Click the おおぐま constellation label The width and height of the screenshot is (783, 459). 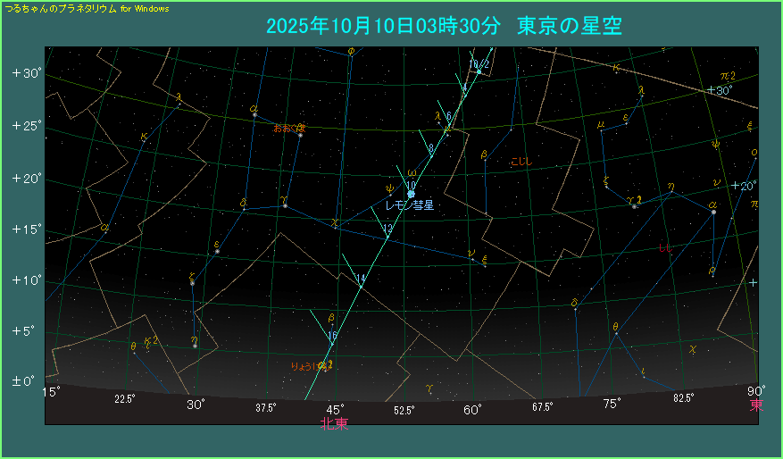(289, 128)
